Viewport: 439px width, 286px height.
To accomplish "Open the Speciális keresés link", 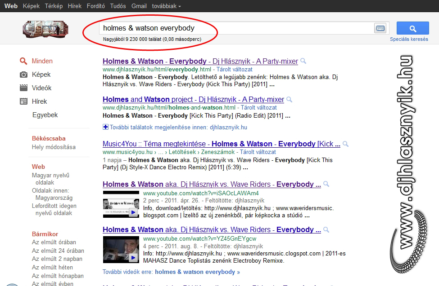I will point(409,39).
